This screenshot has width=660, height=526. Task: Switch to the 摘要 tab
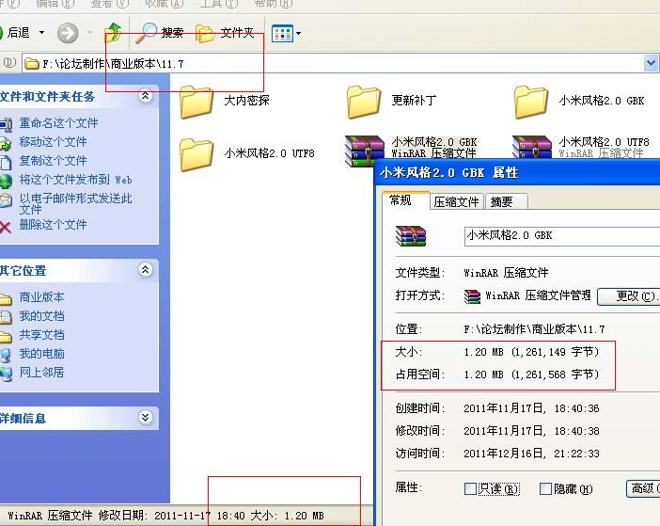click(x=506, y=201)
